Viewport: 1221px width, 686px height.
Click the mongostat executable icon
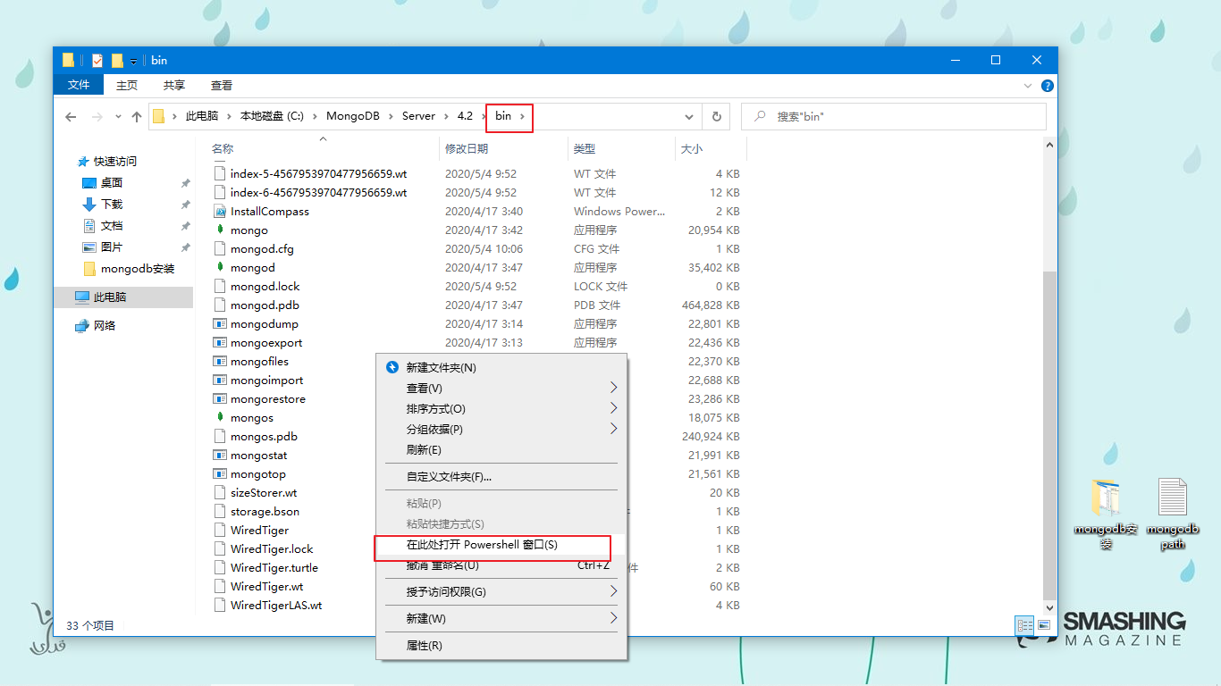pos(221,455)
